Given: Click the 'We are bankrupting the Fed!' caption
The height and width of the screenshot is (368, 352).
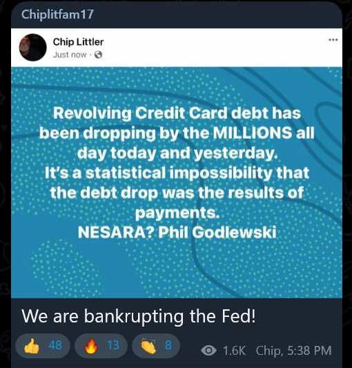Looking at the screenshot, I should (x=139, y=316).
